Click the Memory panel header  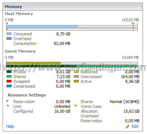pos(73,7)
